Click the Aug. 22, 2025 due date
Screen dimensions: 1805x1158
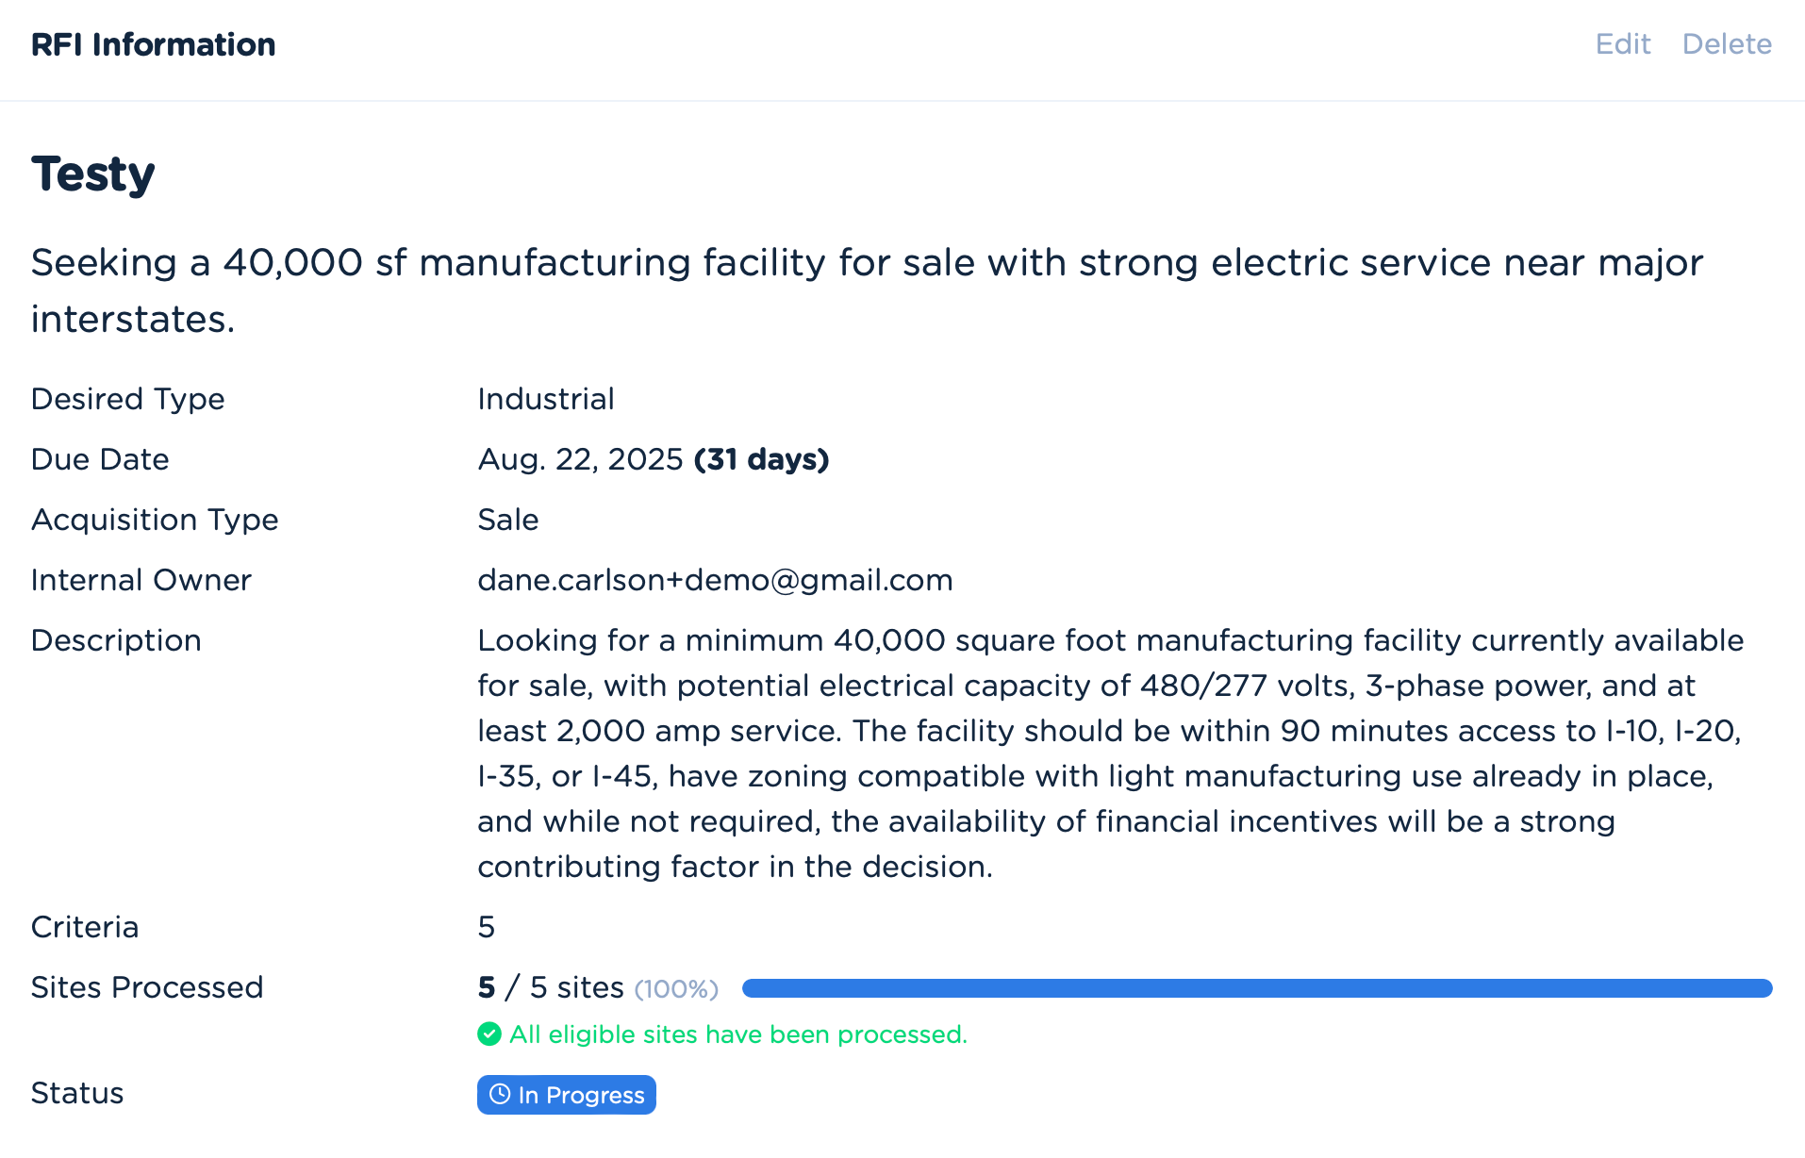pyautogui.click(x=580, y=459)
